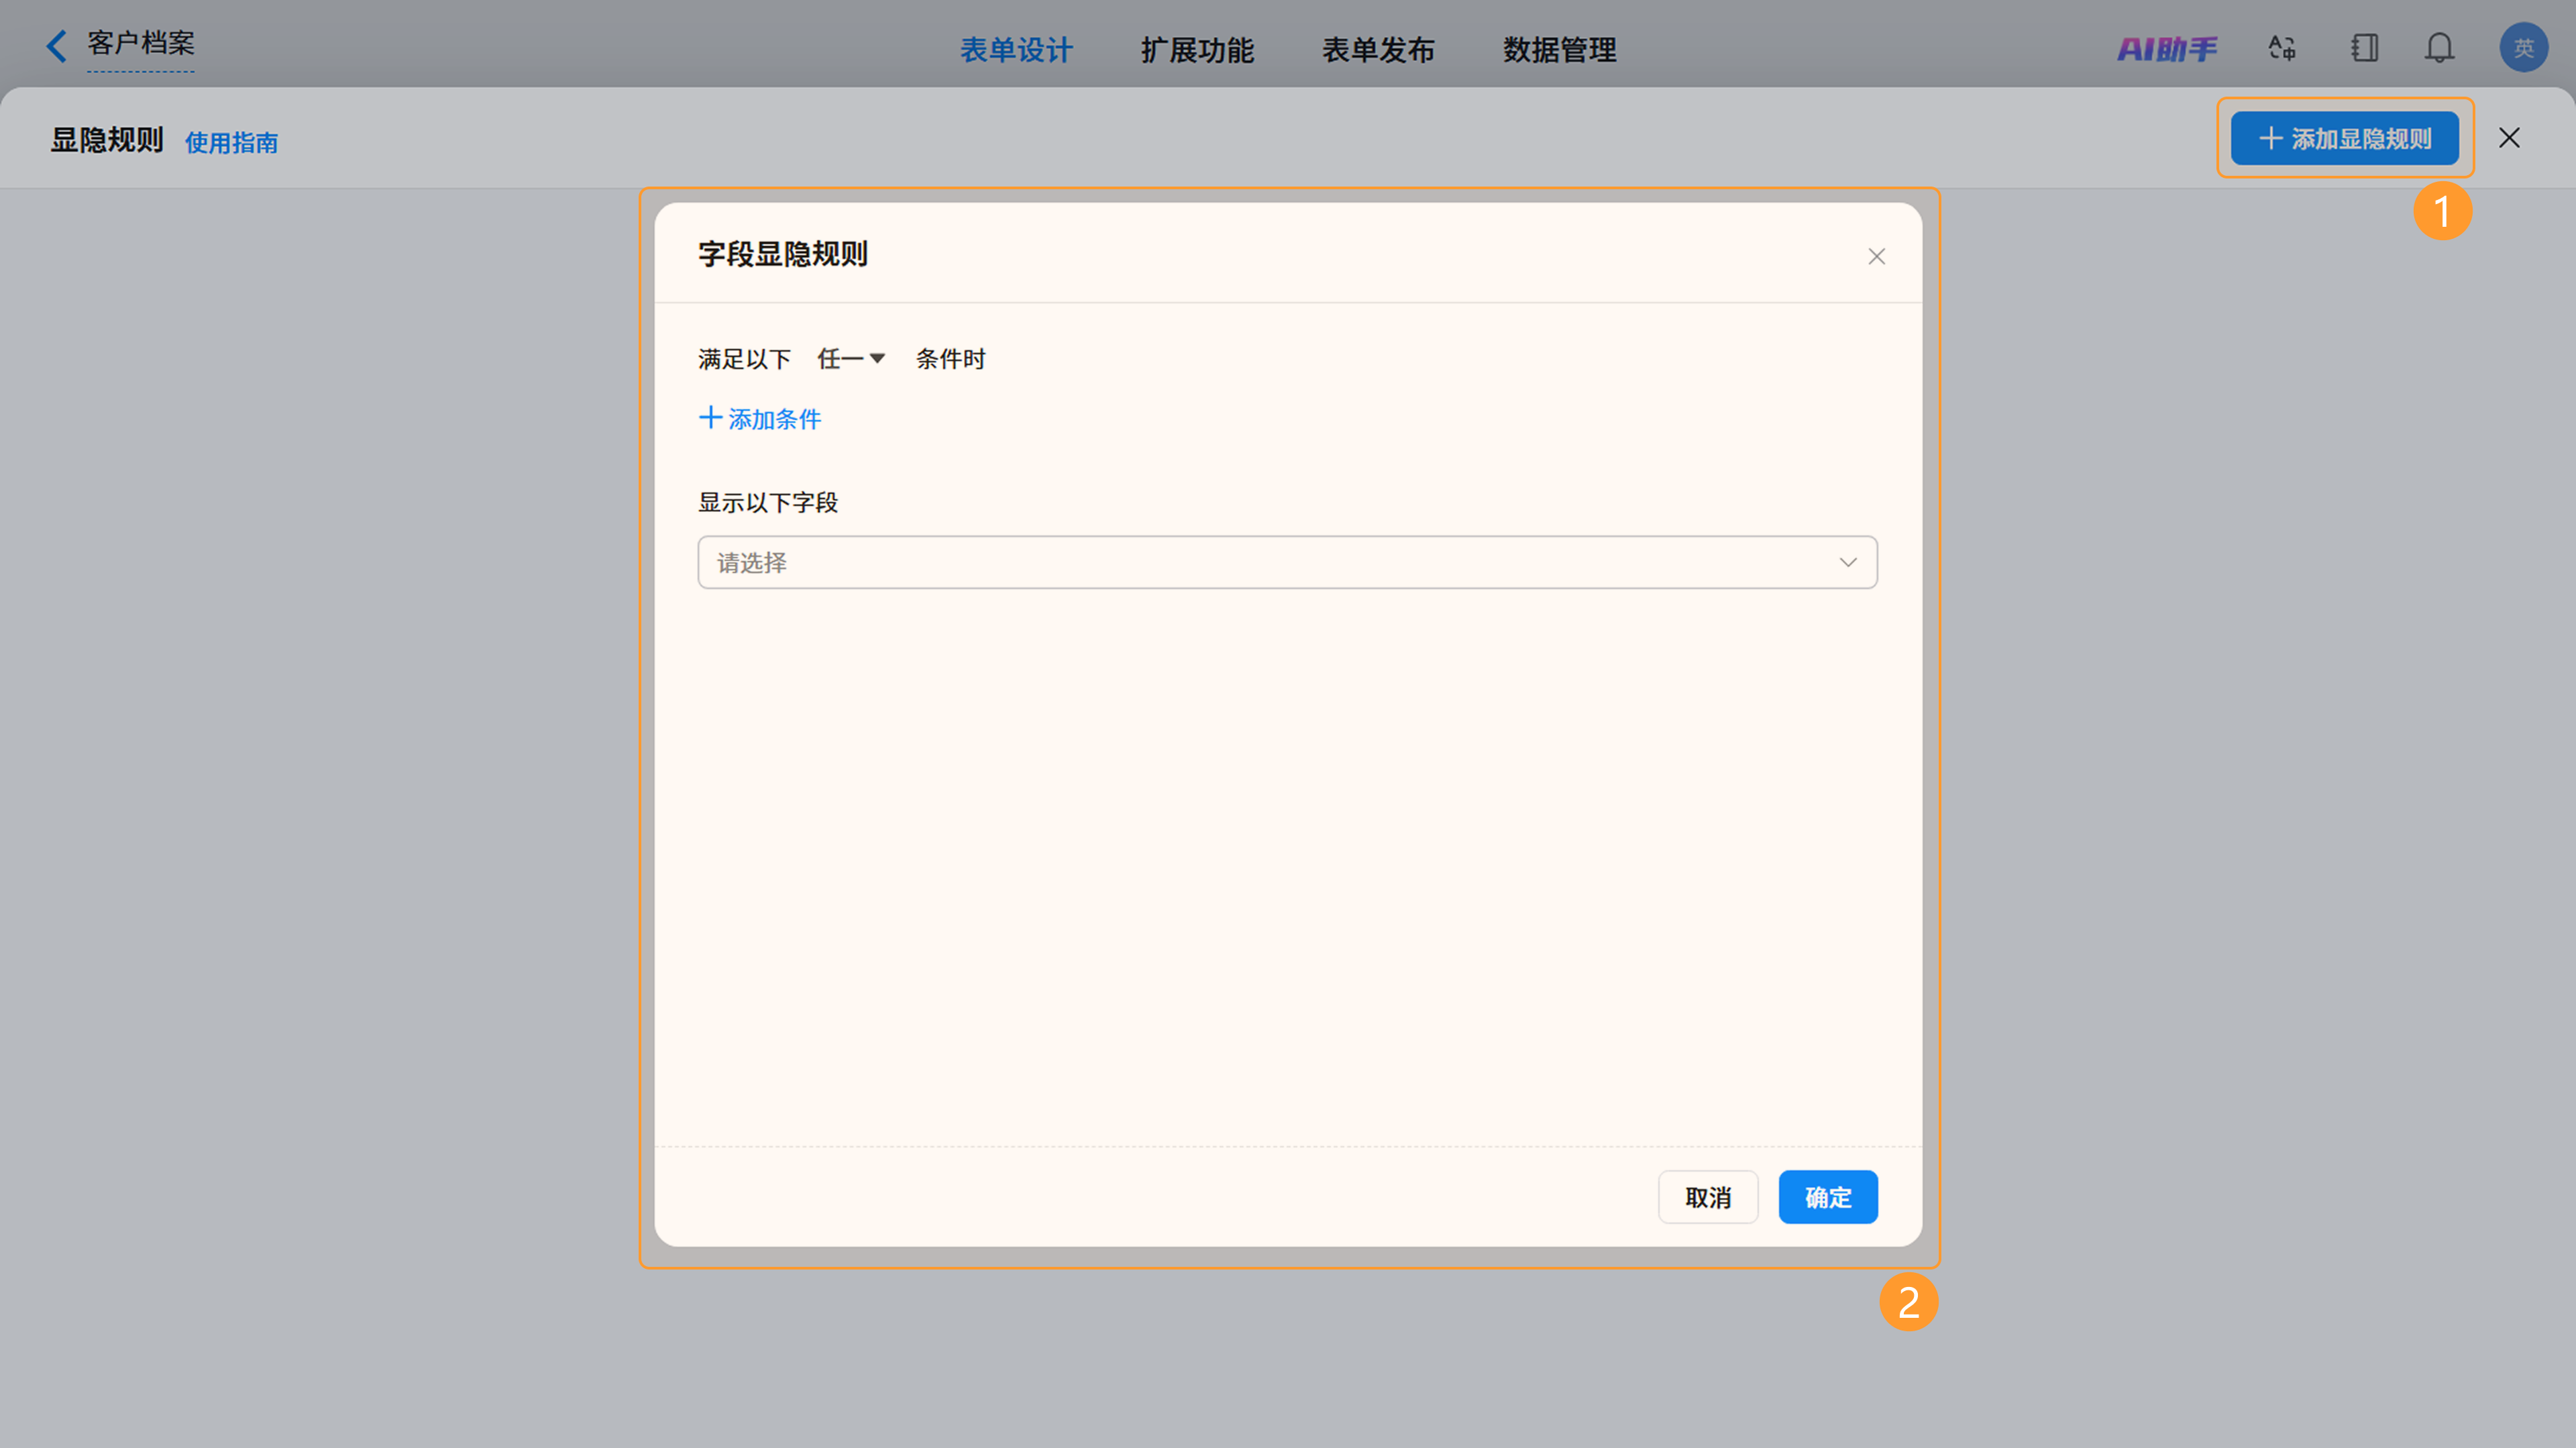Confirm with the 确定 button
The height and width of the screenshot is (1448, 2576).
(x=1827, y=1197)
